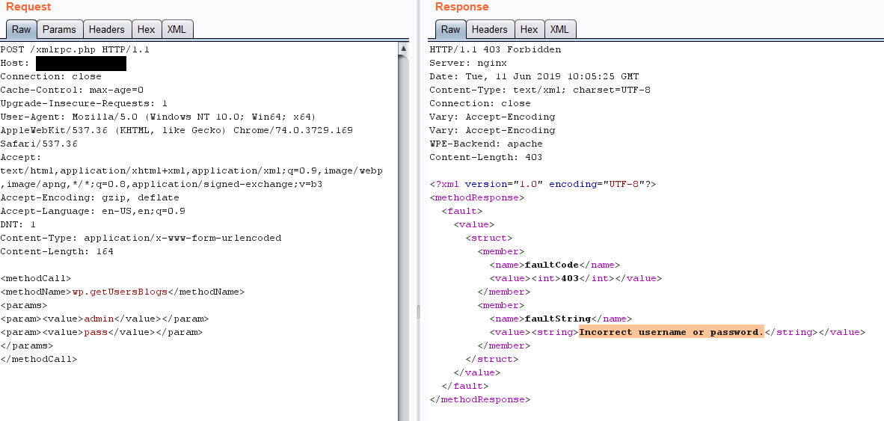This screenshot has height=421, width=884.
Task: Show the Response Hex view tab
Action: pos(529,30)
